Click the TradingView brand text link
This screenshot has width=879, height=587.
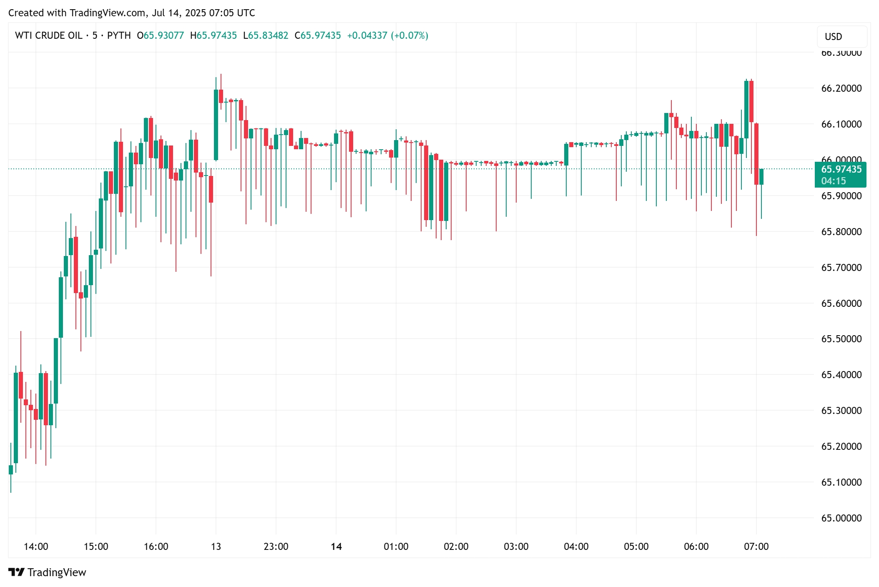coord(57,572)
